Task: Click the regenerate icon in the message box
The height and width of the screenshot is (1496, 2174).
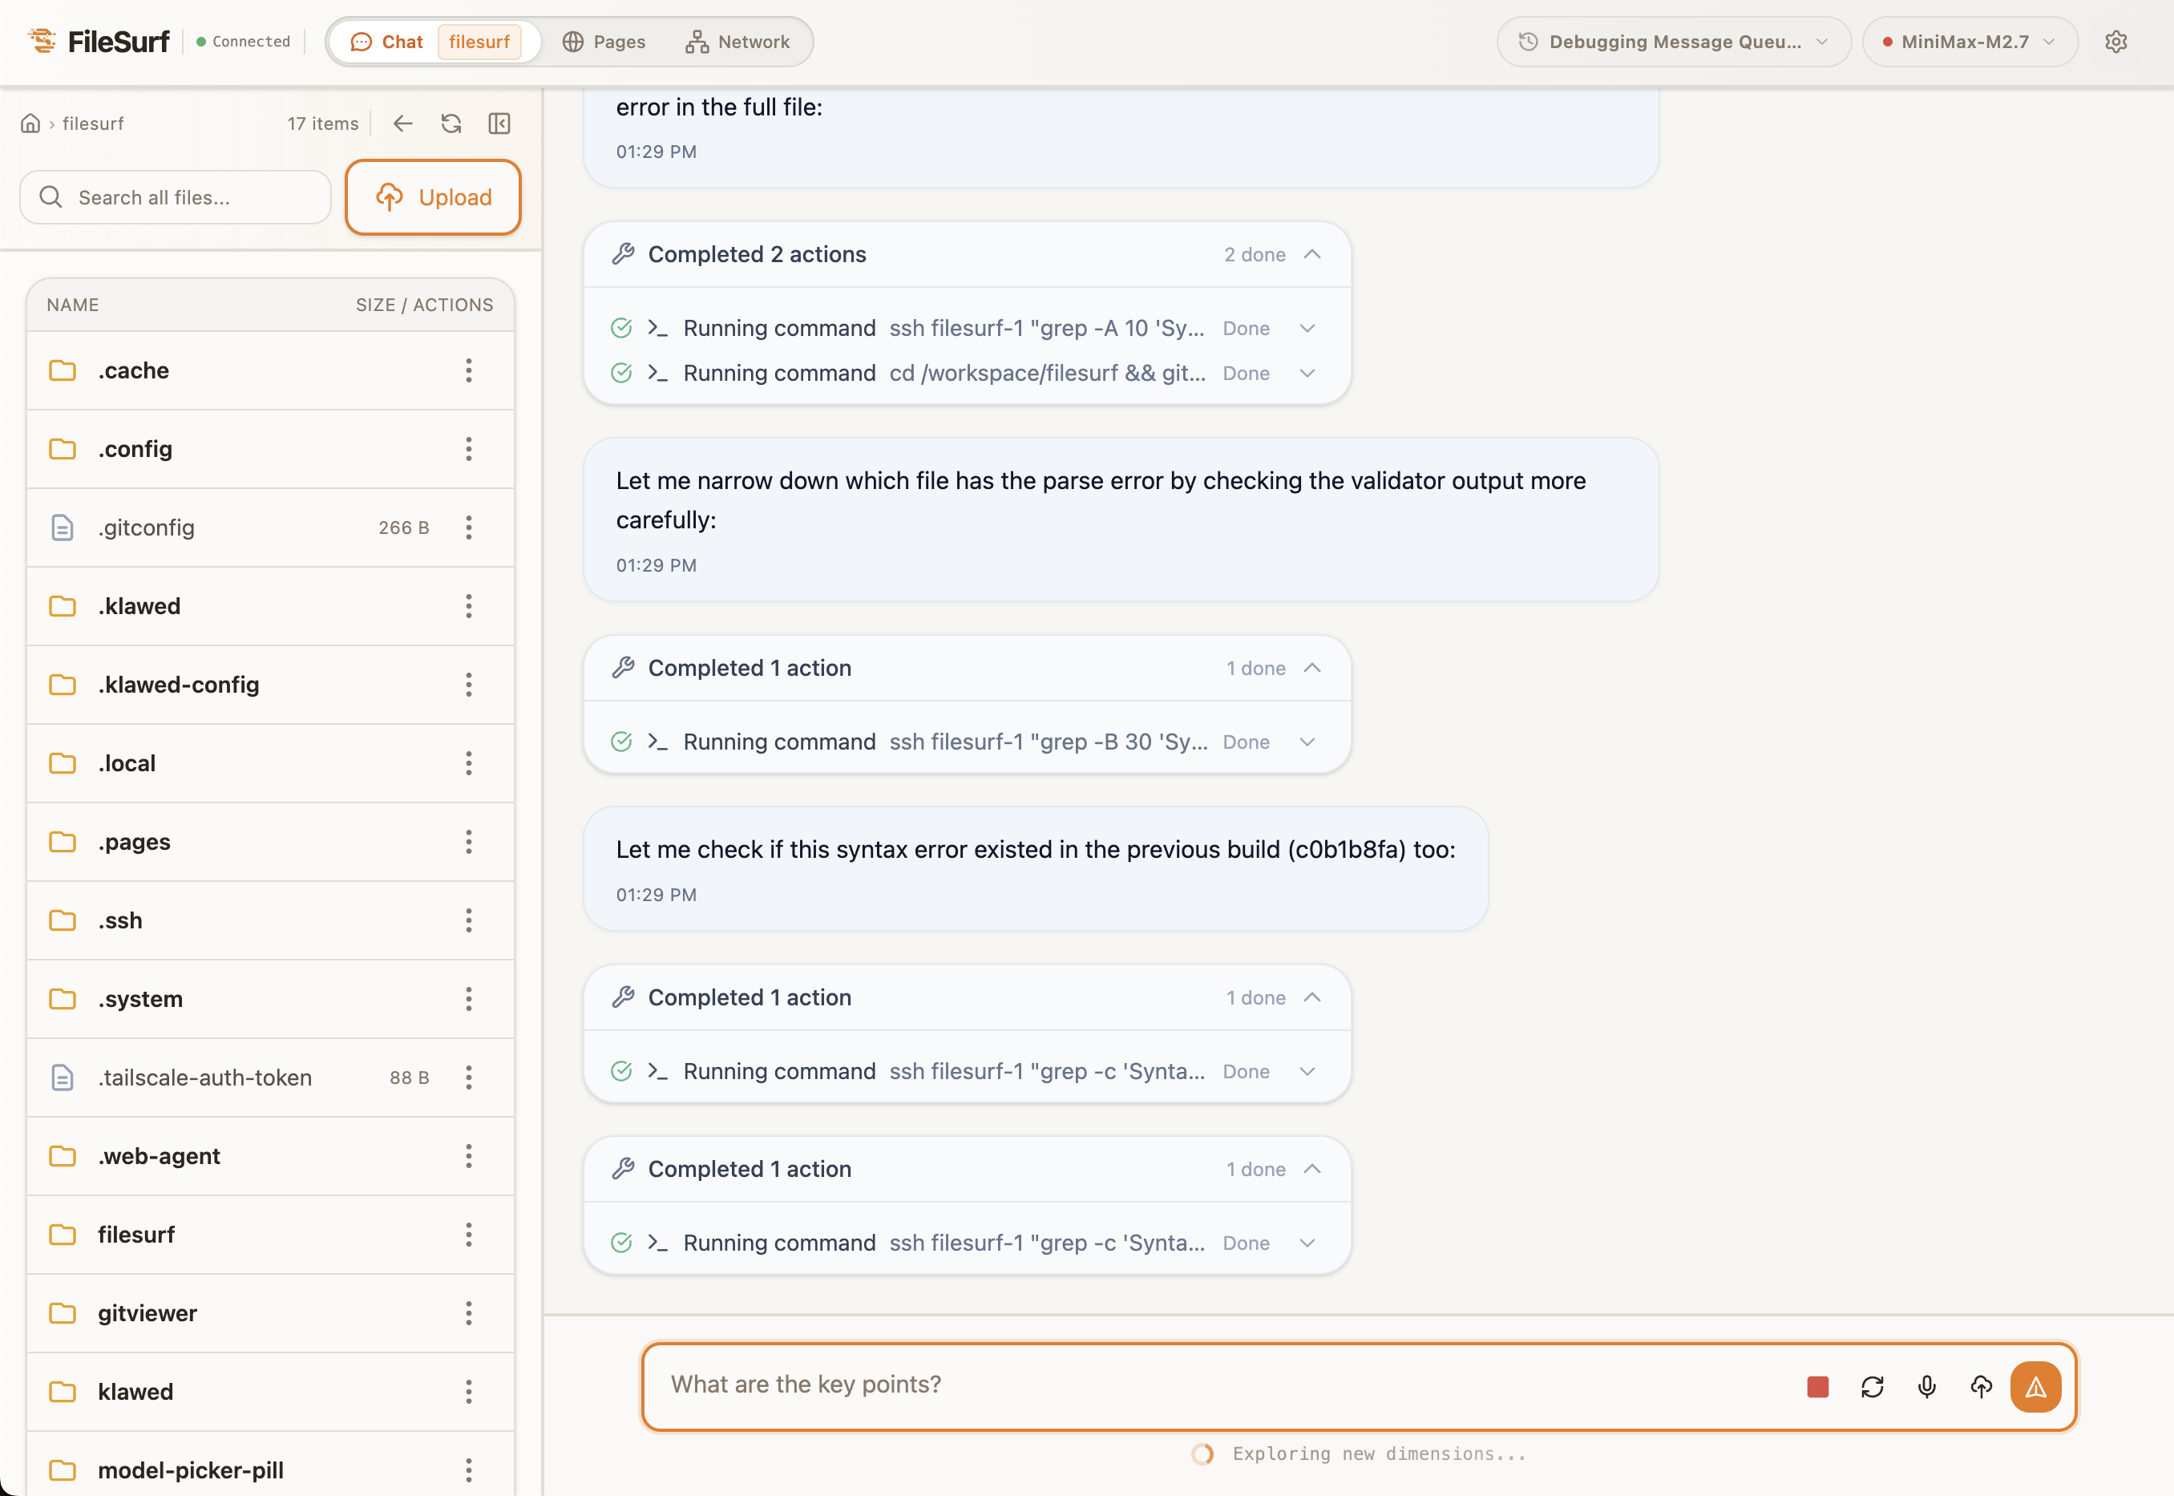Action: (1871, 1386)
